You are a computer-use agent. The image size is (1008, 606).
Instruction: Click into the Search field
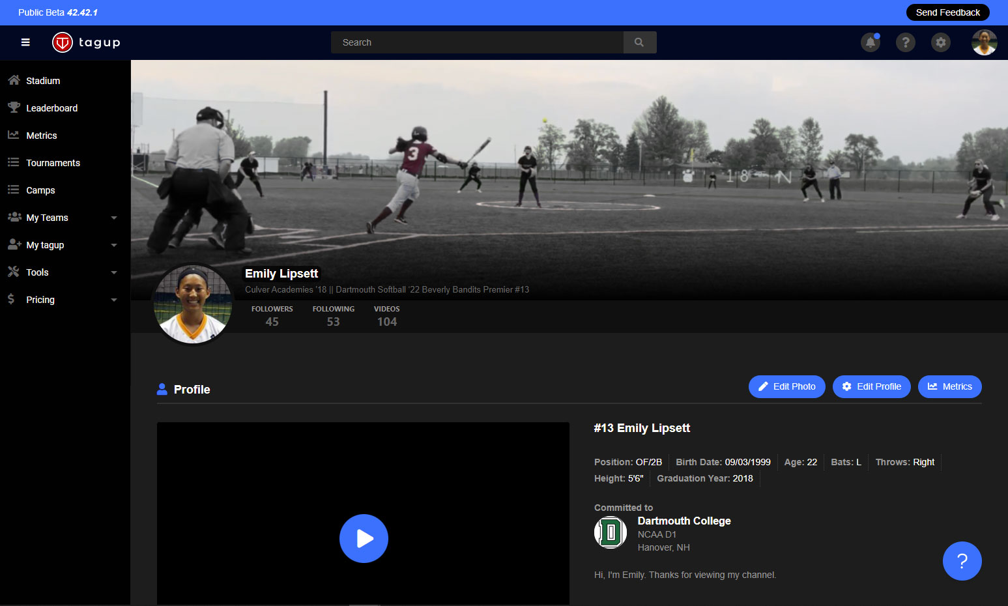pyautogui.click(x=477, y=42)
